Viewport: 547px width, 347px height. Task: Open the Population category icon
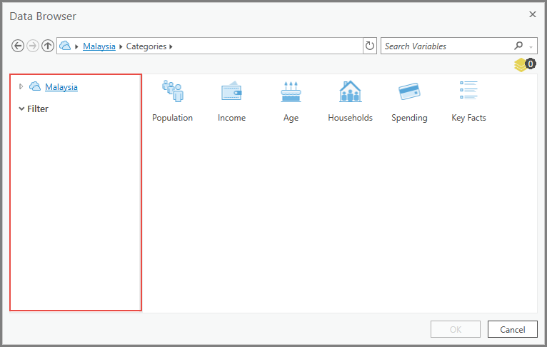click(173, 91)
